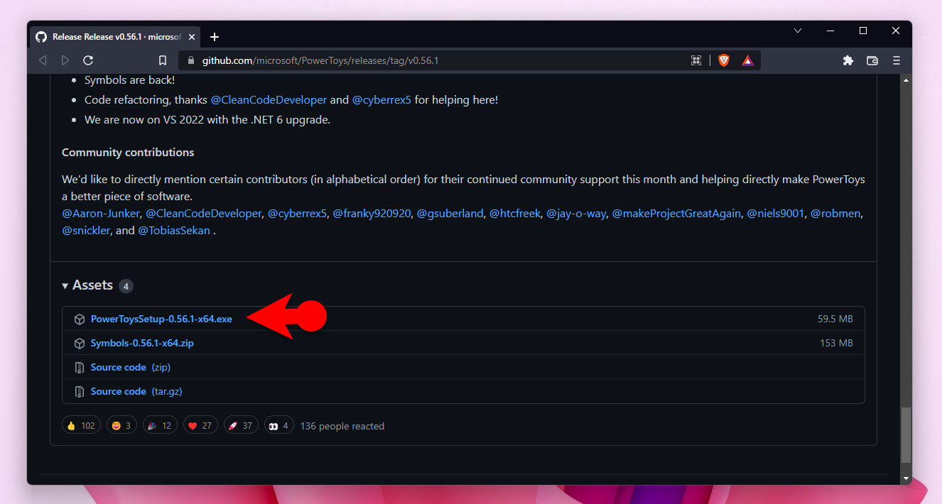Viewport: 942px width, 504px height.
Task: Toggle thumbs up reaction with 102
Action: pyautogui.click(x=81, y=426)
